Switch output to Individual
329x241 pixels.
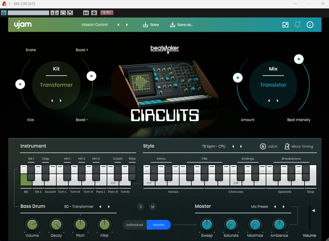click(135, 225)
